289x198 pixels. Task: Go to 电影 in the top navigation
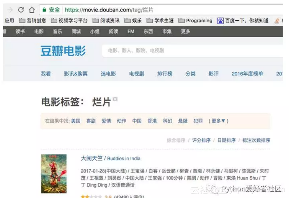[x=39, y=31]
